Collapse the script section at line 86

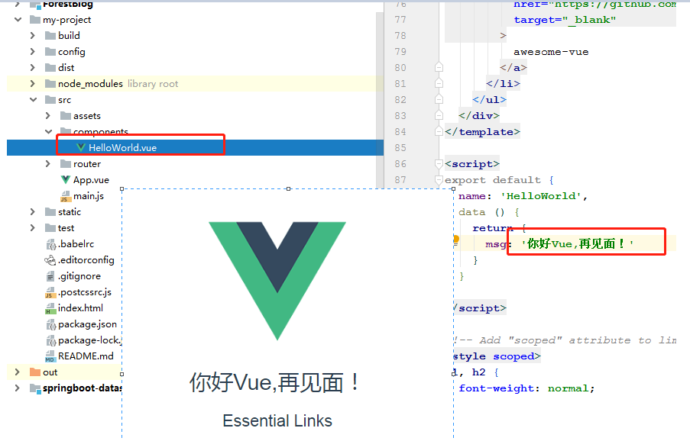[x=438, y=163]
